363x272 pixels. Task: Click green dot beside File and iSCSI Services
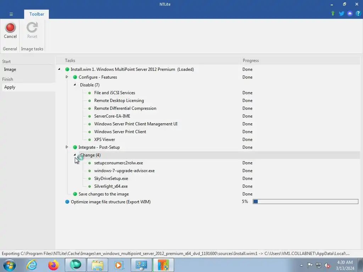tap(90, 93)
